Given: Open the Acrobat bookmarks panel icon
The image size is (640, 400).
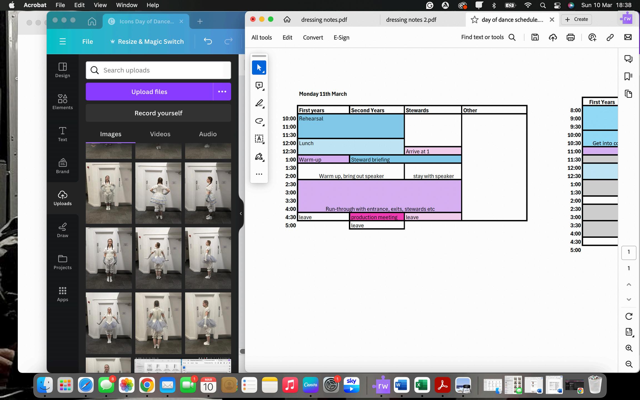Looking at the screenshot, I should coord(628,76).
